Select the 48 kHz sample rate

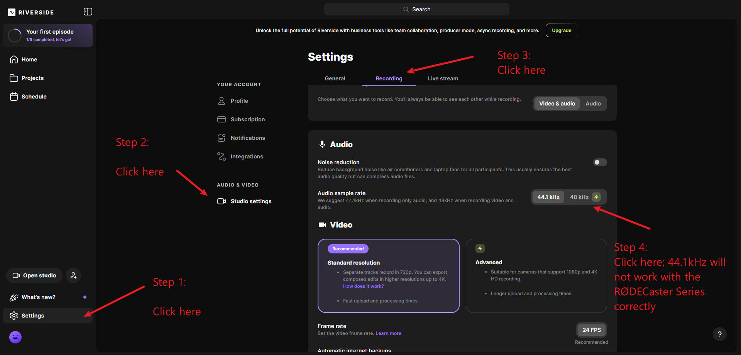tap(585, 197)
